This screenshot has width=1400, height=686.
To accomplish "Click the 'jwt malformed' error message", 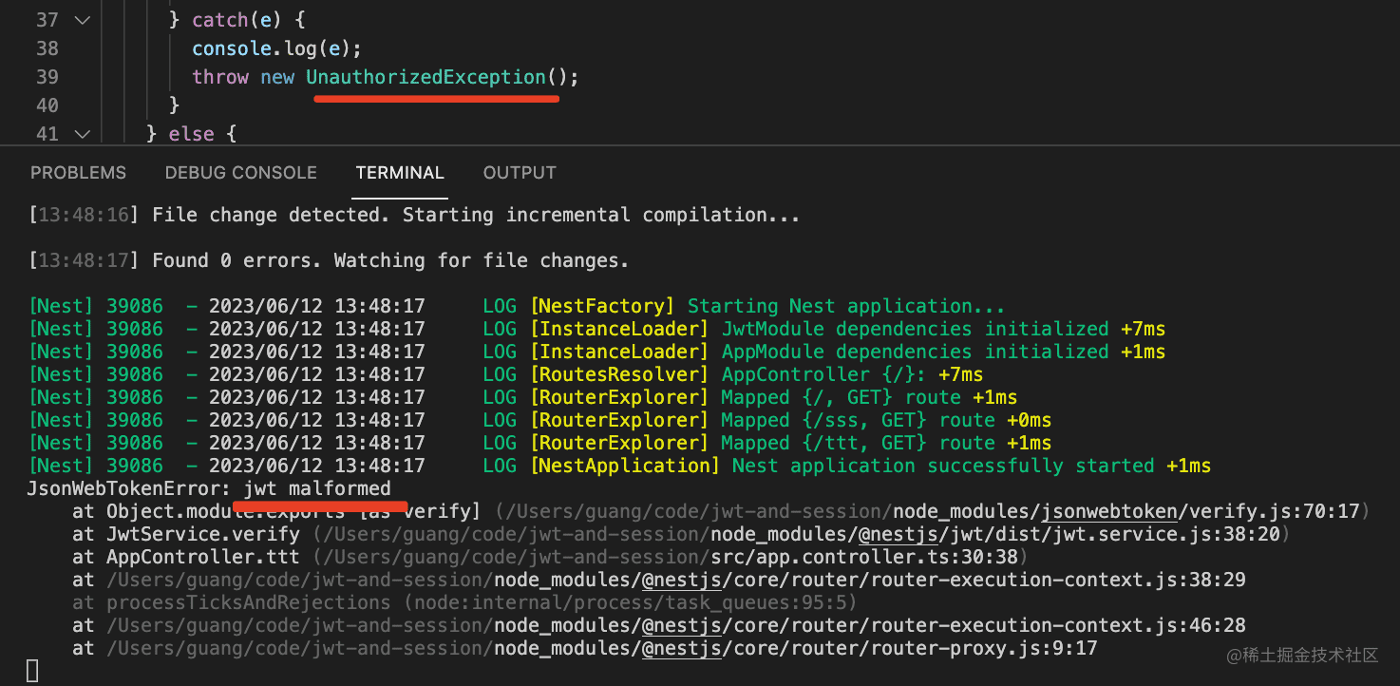I will point(317,489).
